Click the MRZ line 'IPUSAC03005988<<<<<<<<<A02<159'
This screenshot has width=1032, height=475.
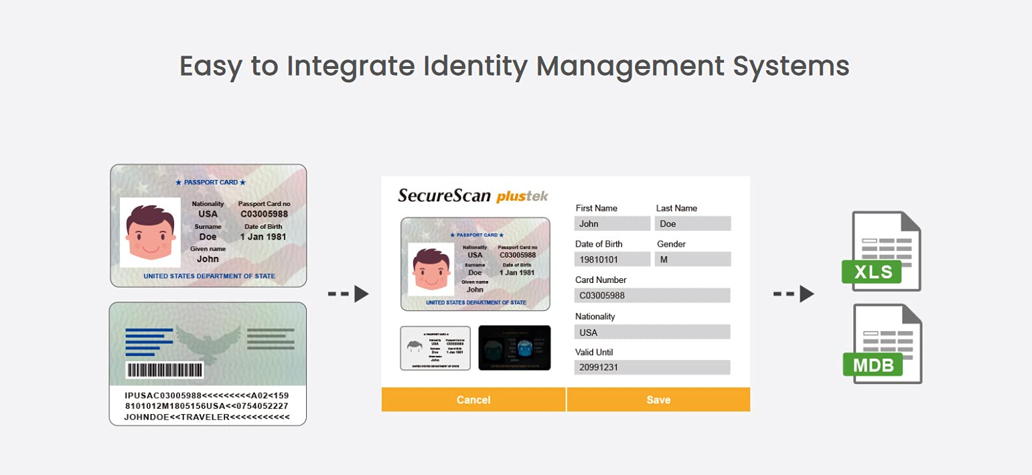[207, 395]
